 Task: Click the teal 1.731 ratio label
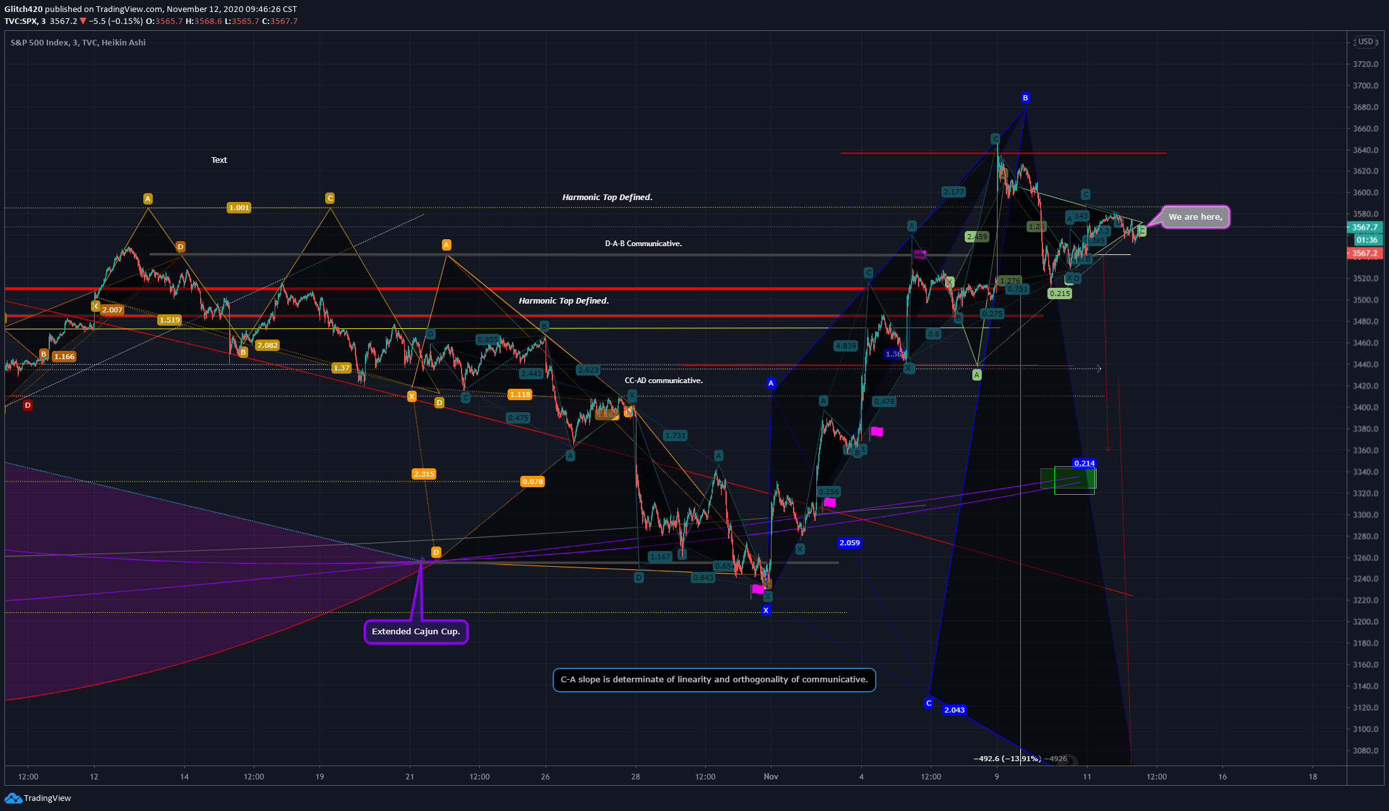pos(675,435)
